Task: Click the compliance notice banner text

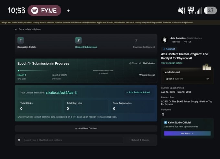Action: click(96, 23)
